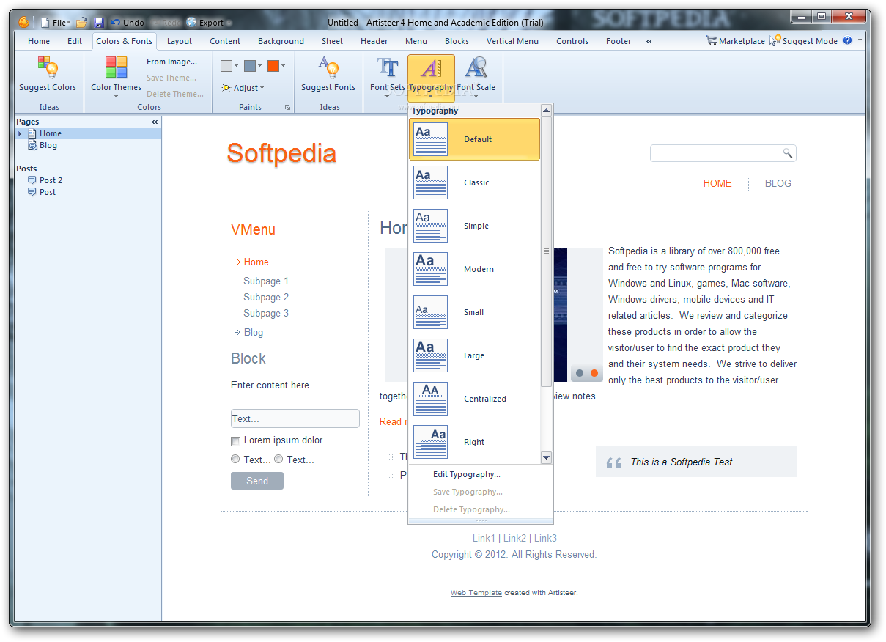Open the Vertical Menu ribbon tab

click(512, 41)
